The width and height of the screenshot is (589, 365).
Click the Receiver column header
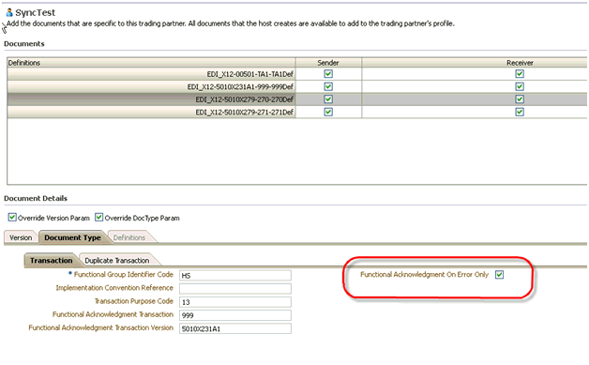point(520,63)
